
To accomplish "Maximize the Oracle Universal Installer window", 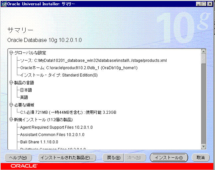I will pyautogui.click(x=204, y=4).
